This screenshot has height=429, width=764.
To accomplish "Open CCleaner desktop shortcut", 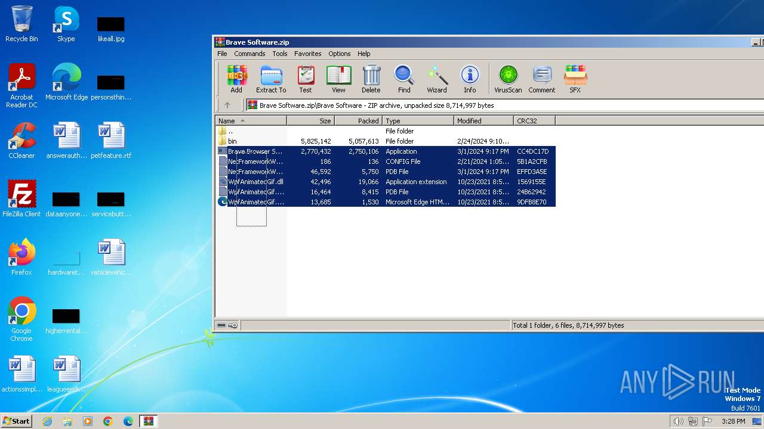I will coord(21,141).
